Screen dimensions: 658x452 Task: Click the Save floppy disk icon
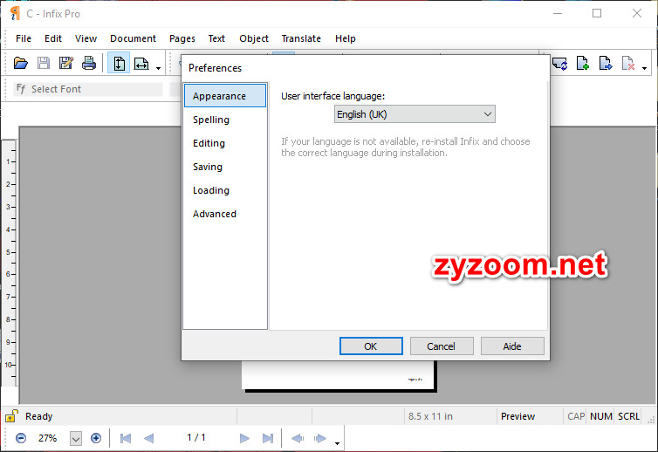coord(44,64)
